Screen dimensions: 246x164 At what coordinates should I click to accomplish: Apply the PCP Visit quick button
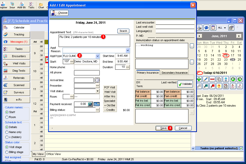[110, 87]
